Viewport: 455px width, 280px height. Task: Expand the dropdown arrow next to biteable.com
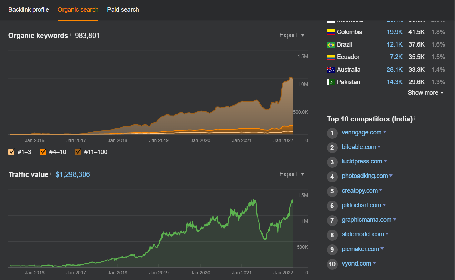(x=379, y=147)
